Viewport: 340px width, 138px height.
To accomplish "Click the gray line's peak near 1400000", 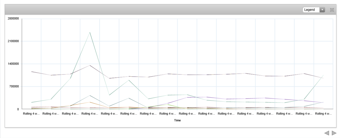I will [90, 65].
